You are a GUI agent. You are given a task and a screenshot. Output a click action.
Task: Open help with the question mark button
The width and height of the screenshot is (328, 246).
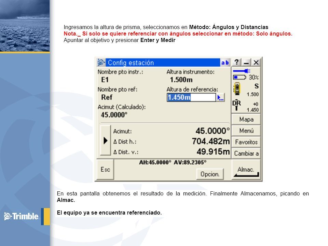pos(236,62)
